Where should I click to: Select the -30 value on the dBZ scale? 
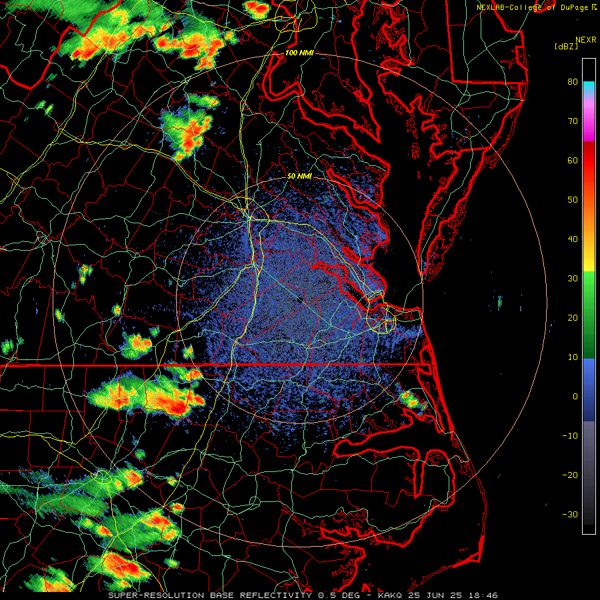tap(570, 515)
